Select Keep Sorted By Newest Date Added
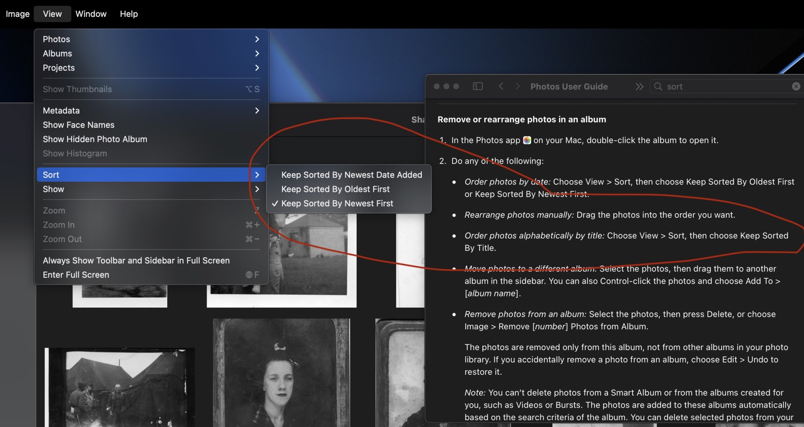 click(349, 174)
